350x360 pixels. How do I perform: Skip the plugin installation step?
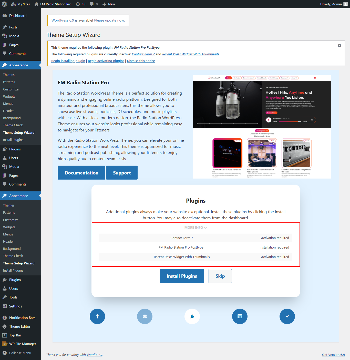pyautogui.click(x=220, y=276)
